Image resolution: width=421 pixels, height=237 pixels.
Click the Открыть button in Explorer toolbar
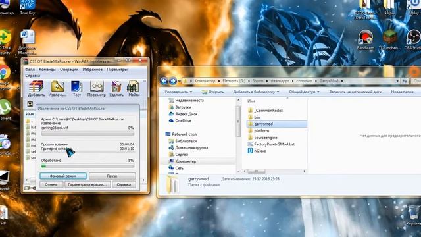point(213,92)
